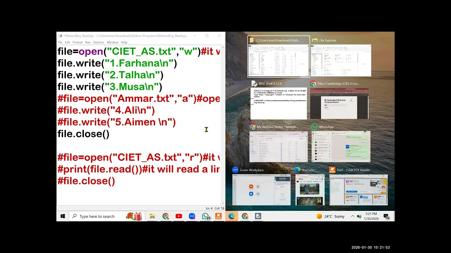Open the File menu in IDLE editor
Viewport: 451px width, 253px height.
(60, 42)
